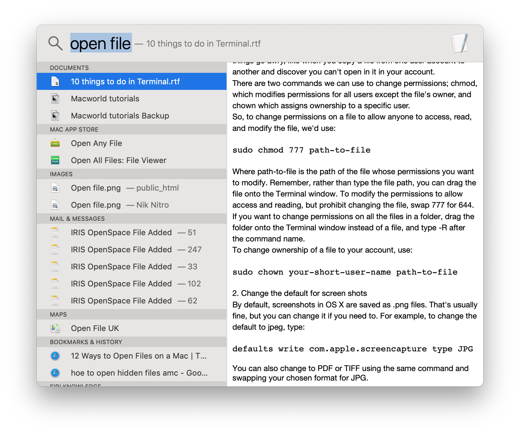Click Safari icon for 12 Ways to Open Files
Image resolution: width=520 pixels, height=435 pixels.
55,356
